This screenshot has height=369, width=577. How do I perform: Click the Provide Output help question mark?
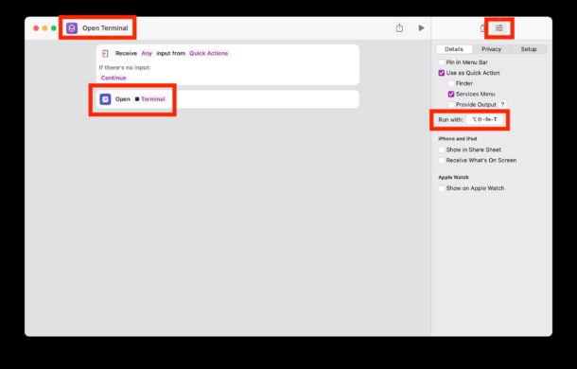click(502, 105)
